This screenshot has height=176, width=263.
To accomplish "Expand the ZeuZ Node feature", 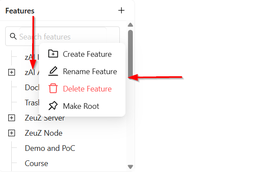I will coord(12,133).
